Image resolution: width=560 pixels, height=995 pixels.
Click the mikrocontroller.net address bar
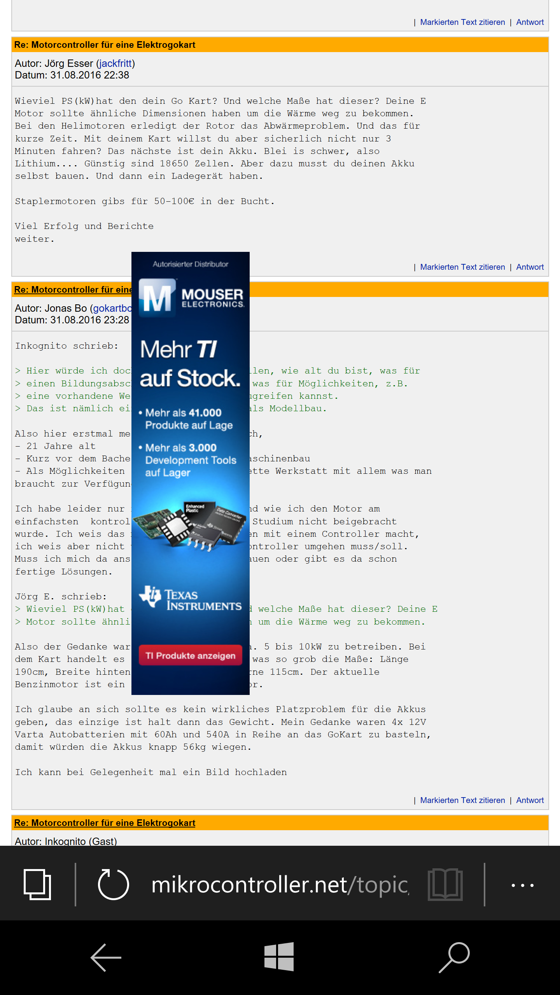click(280, 885)
